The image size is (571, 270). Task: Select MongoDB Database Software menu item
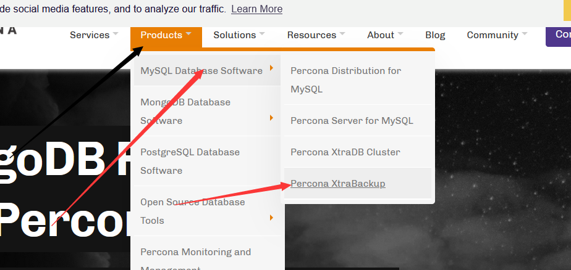point(207,111)
